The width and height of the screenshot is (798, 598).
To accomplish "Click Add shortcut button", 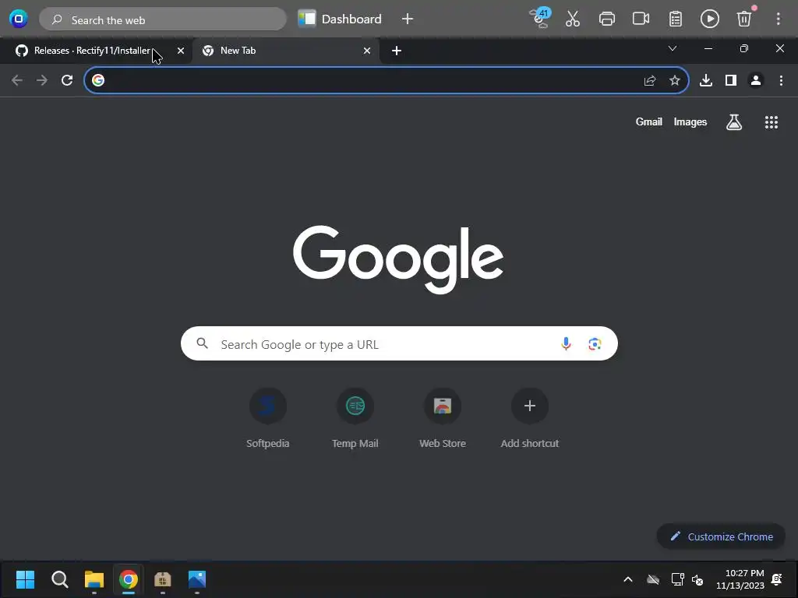I will point(530,418).
